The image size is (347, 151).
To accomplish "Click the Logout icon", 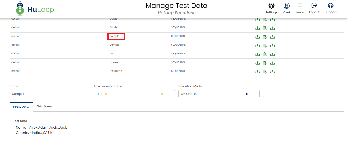I will point(314,6).
